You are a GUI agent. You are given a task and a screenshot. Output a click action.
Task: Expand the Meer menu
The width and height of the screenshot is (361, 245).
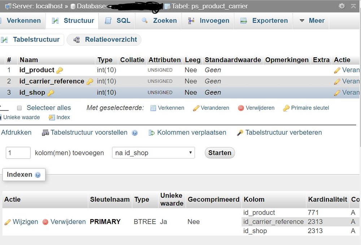coord(312,21)
